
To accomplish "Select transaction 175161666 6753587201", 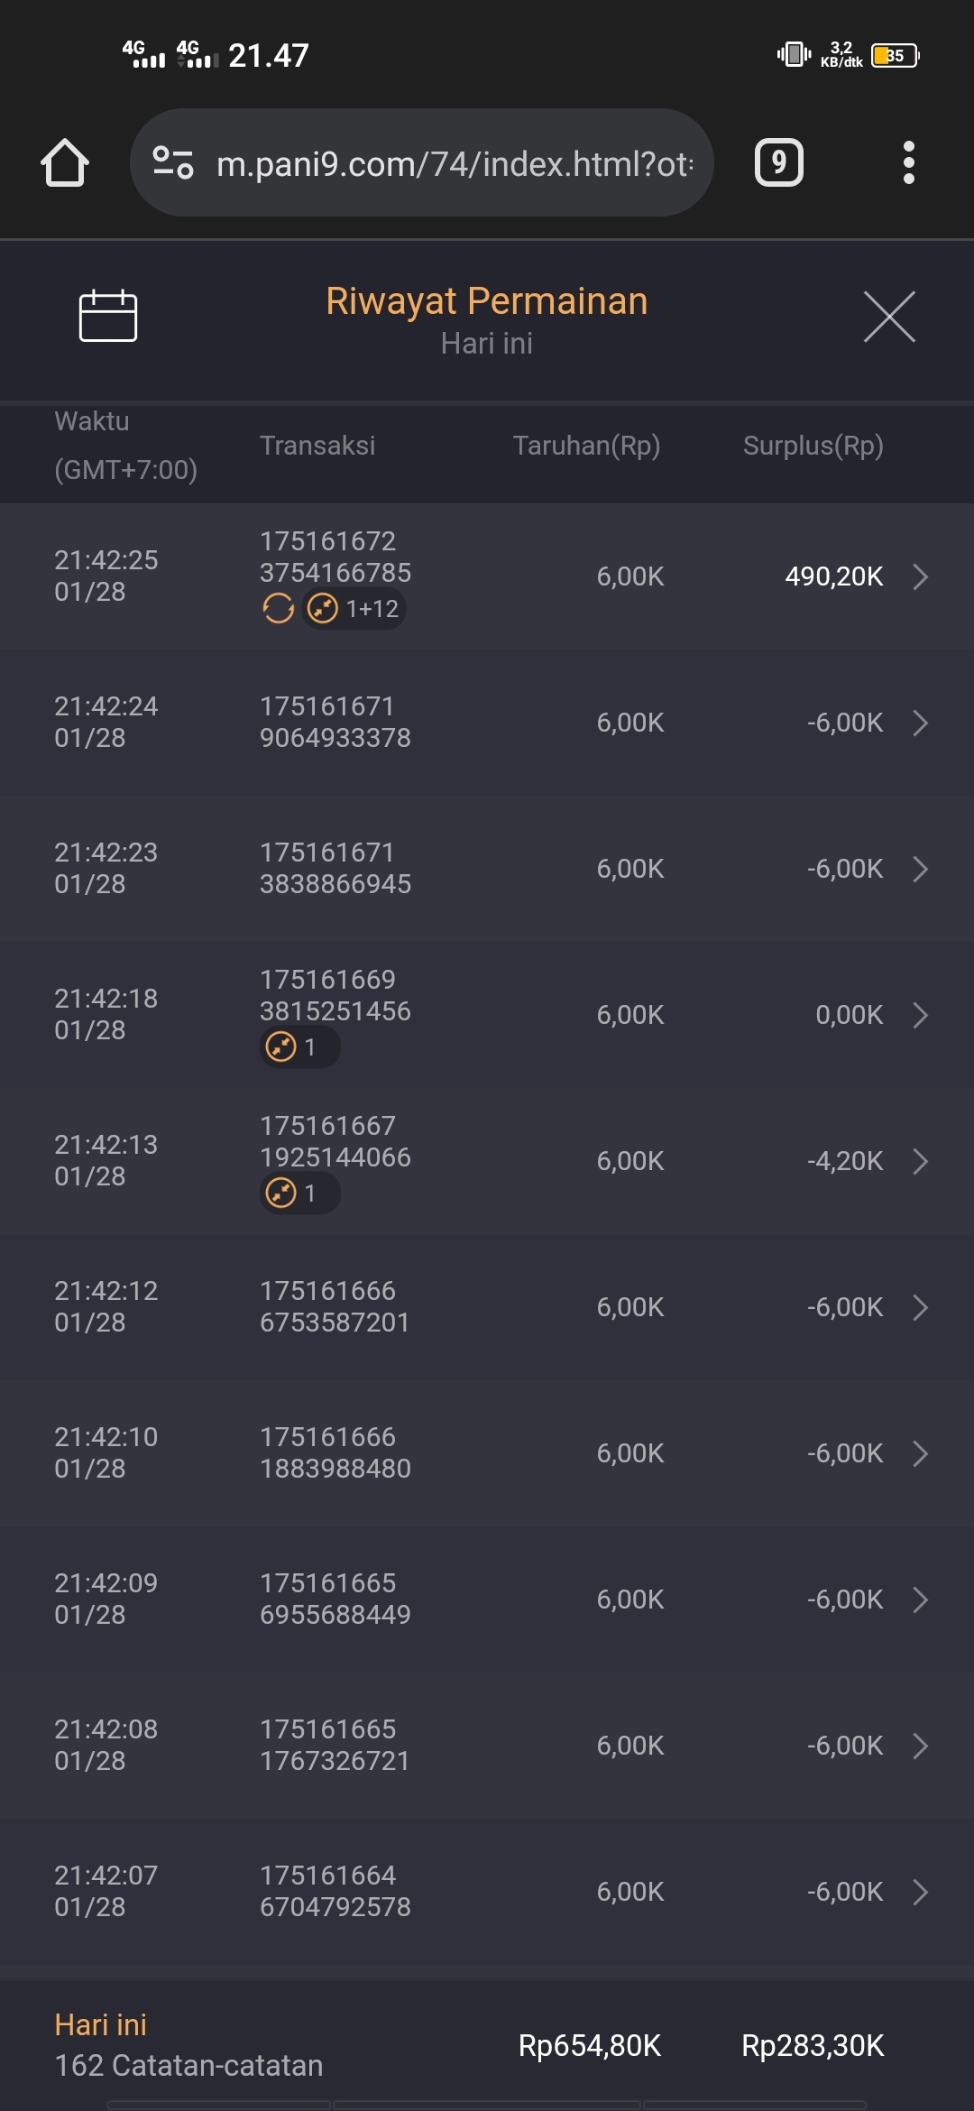I will [335, 1307].
